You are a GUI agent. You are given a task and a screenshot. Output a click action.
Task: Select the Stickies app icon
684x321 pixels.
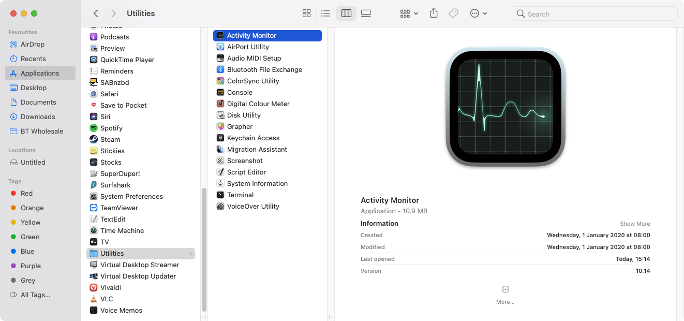click(x=94, y=151)
